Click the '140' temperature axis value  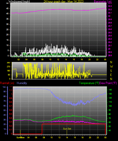tap(110, 90)
